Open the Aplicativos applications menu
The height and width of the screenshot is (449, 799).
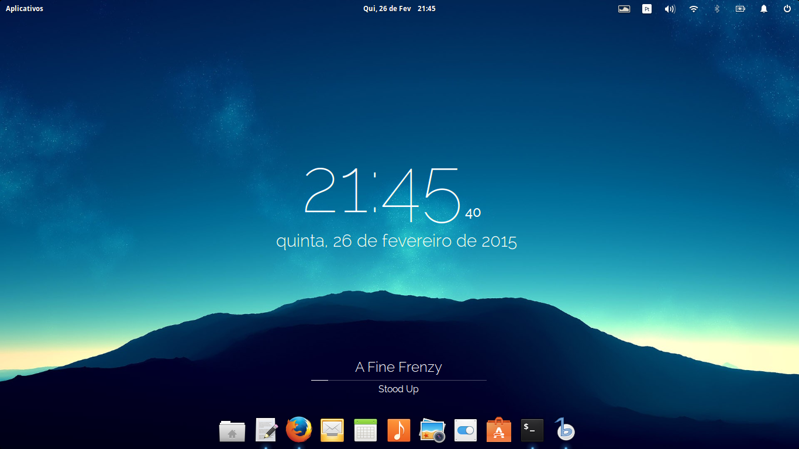25,9
